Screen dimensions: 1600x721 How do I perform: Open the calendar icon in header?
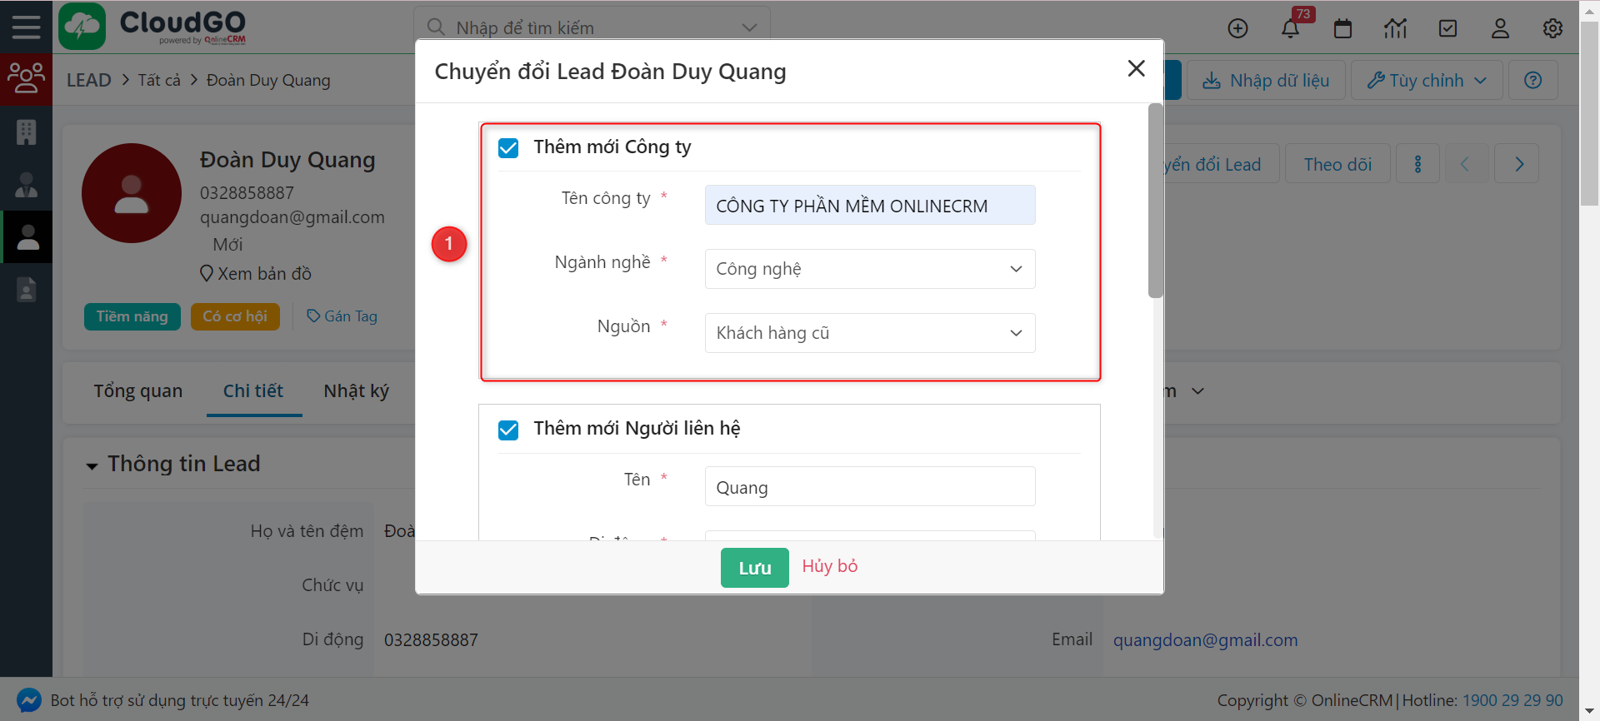point(1342,28)
